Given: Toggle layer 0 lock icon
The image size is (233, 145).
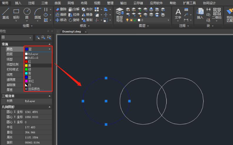Looking at the screenshot, I should [135, 20].
